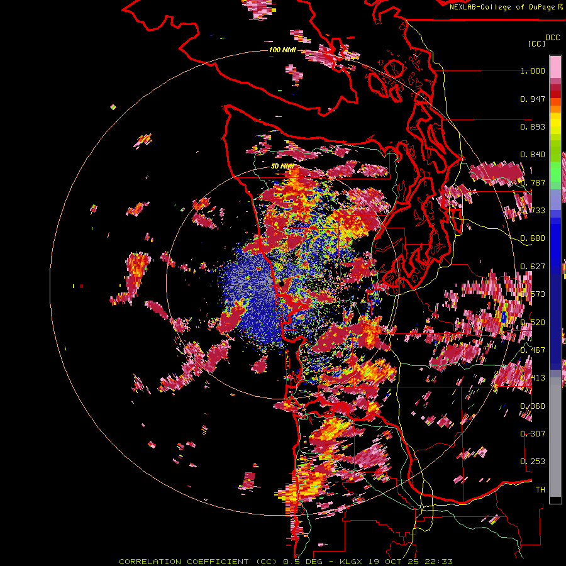Select the 1.000 value on the color scale

(x=533, y=70)
